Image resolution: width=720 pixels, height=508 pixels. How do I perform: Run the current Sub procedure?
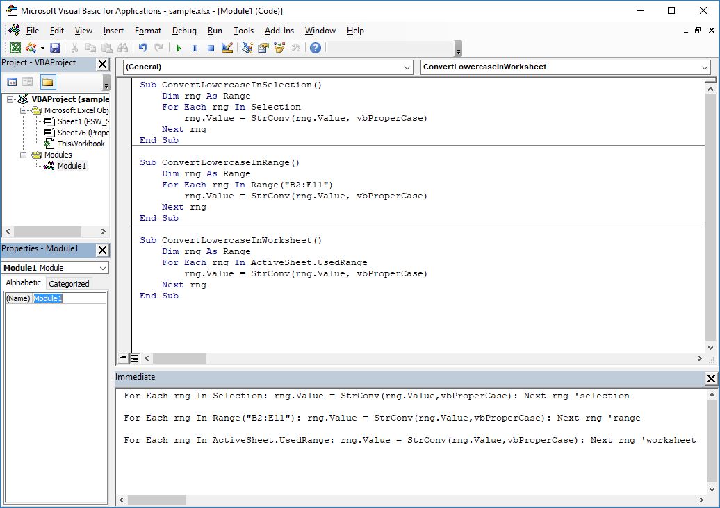click(178, 47)
